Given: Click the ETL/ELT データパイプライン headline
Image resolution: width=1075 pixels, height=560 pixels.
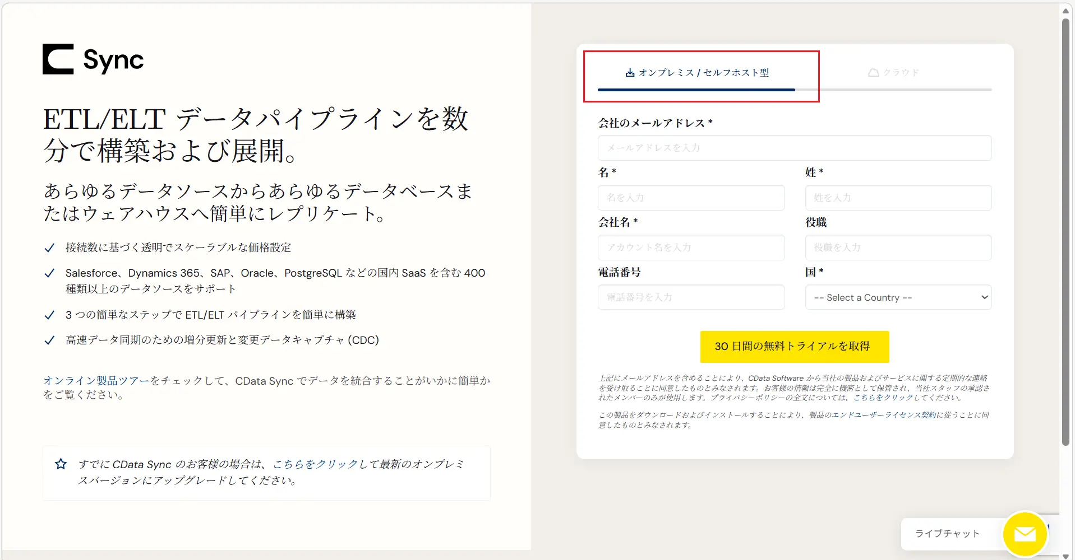Looking at the screenshot, I should click(x=256, y=135).
